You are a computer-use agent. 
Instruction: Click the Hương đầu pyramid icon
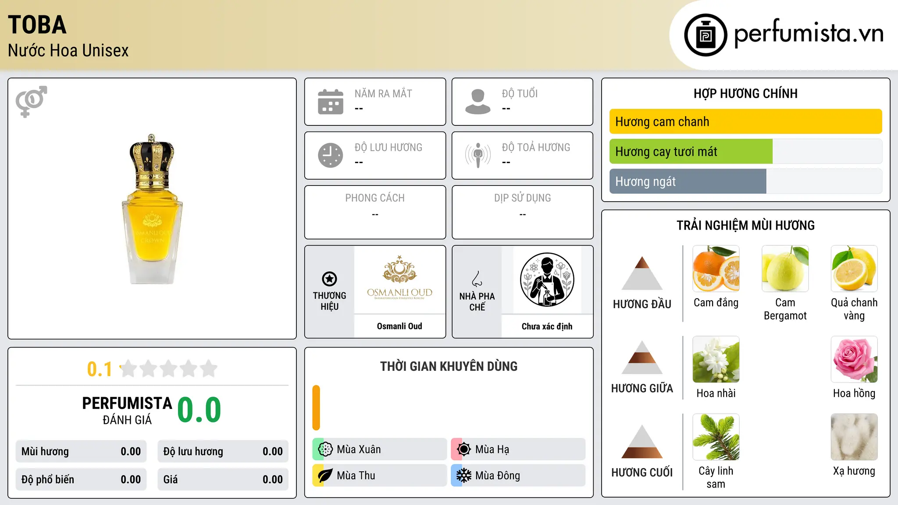coord(642,273)
